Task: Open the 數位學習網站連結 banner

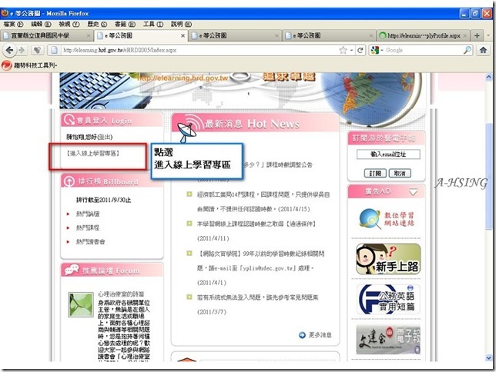Action: (388, 219)
